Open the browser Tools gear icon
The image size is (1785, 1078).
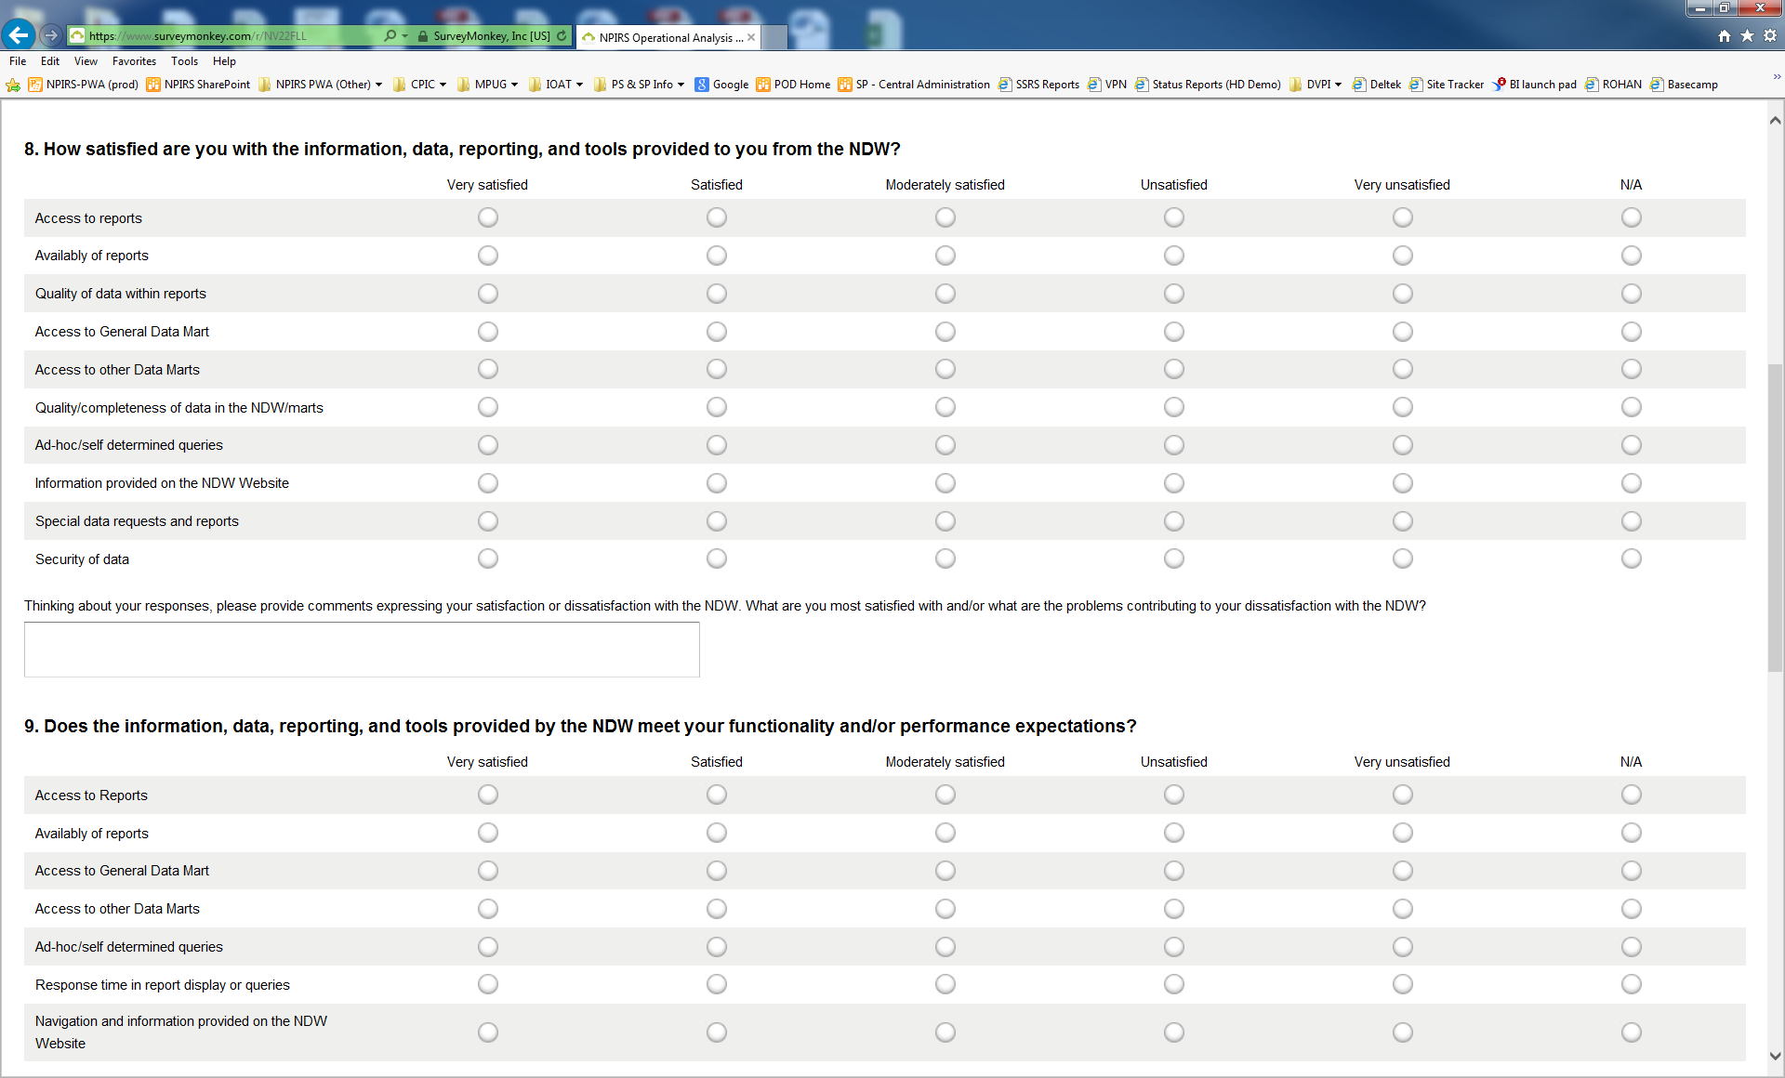point(1770,36)
